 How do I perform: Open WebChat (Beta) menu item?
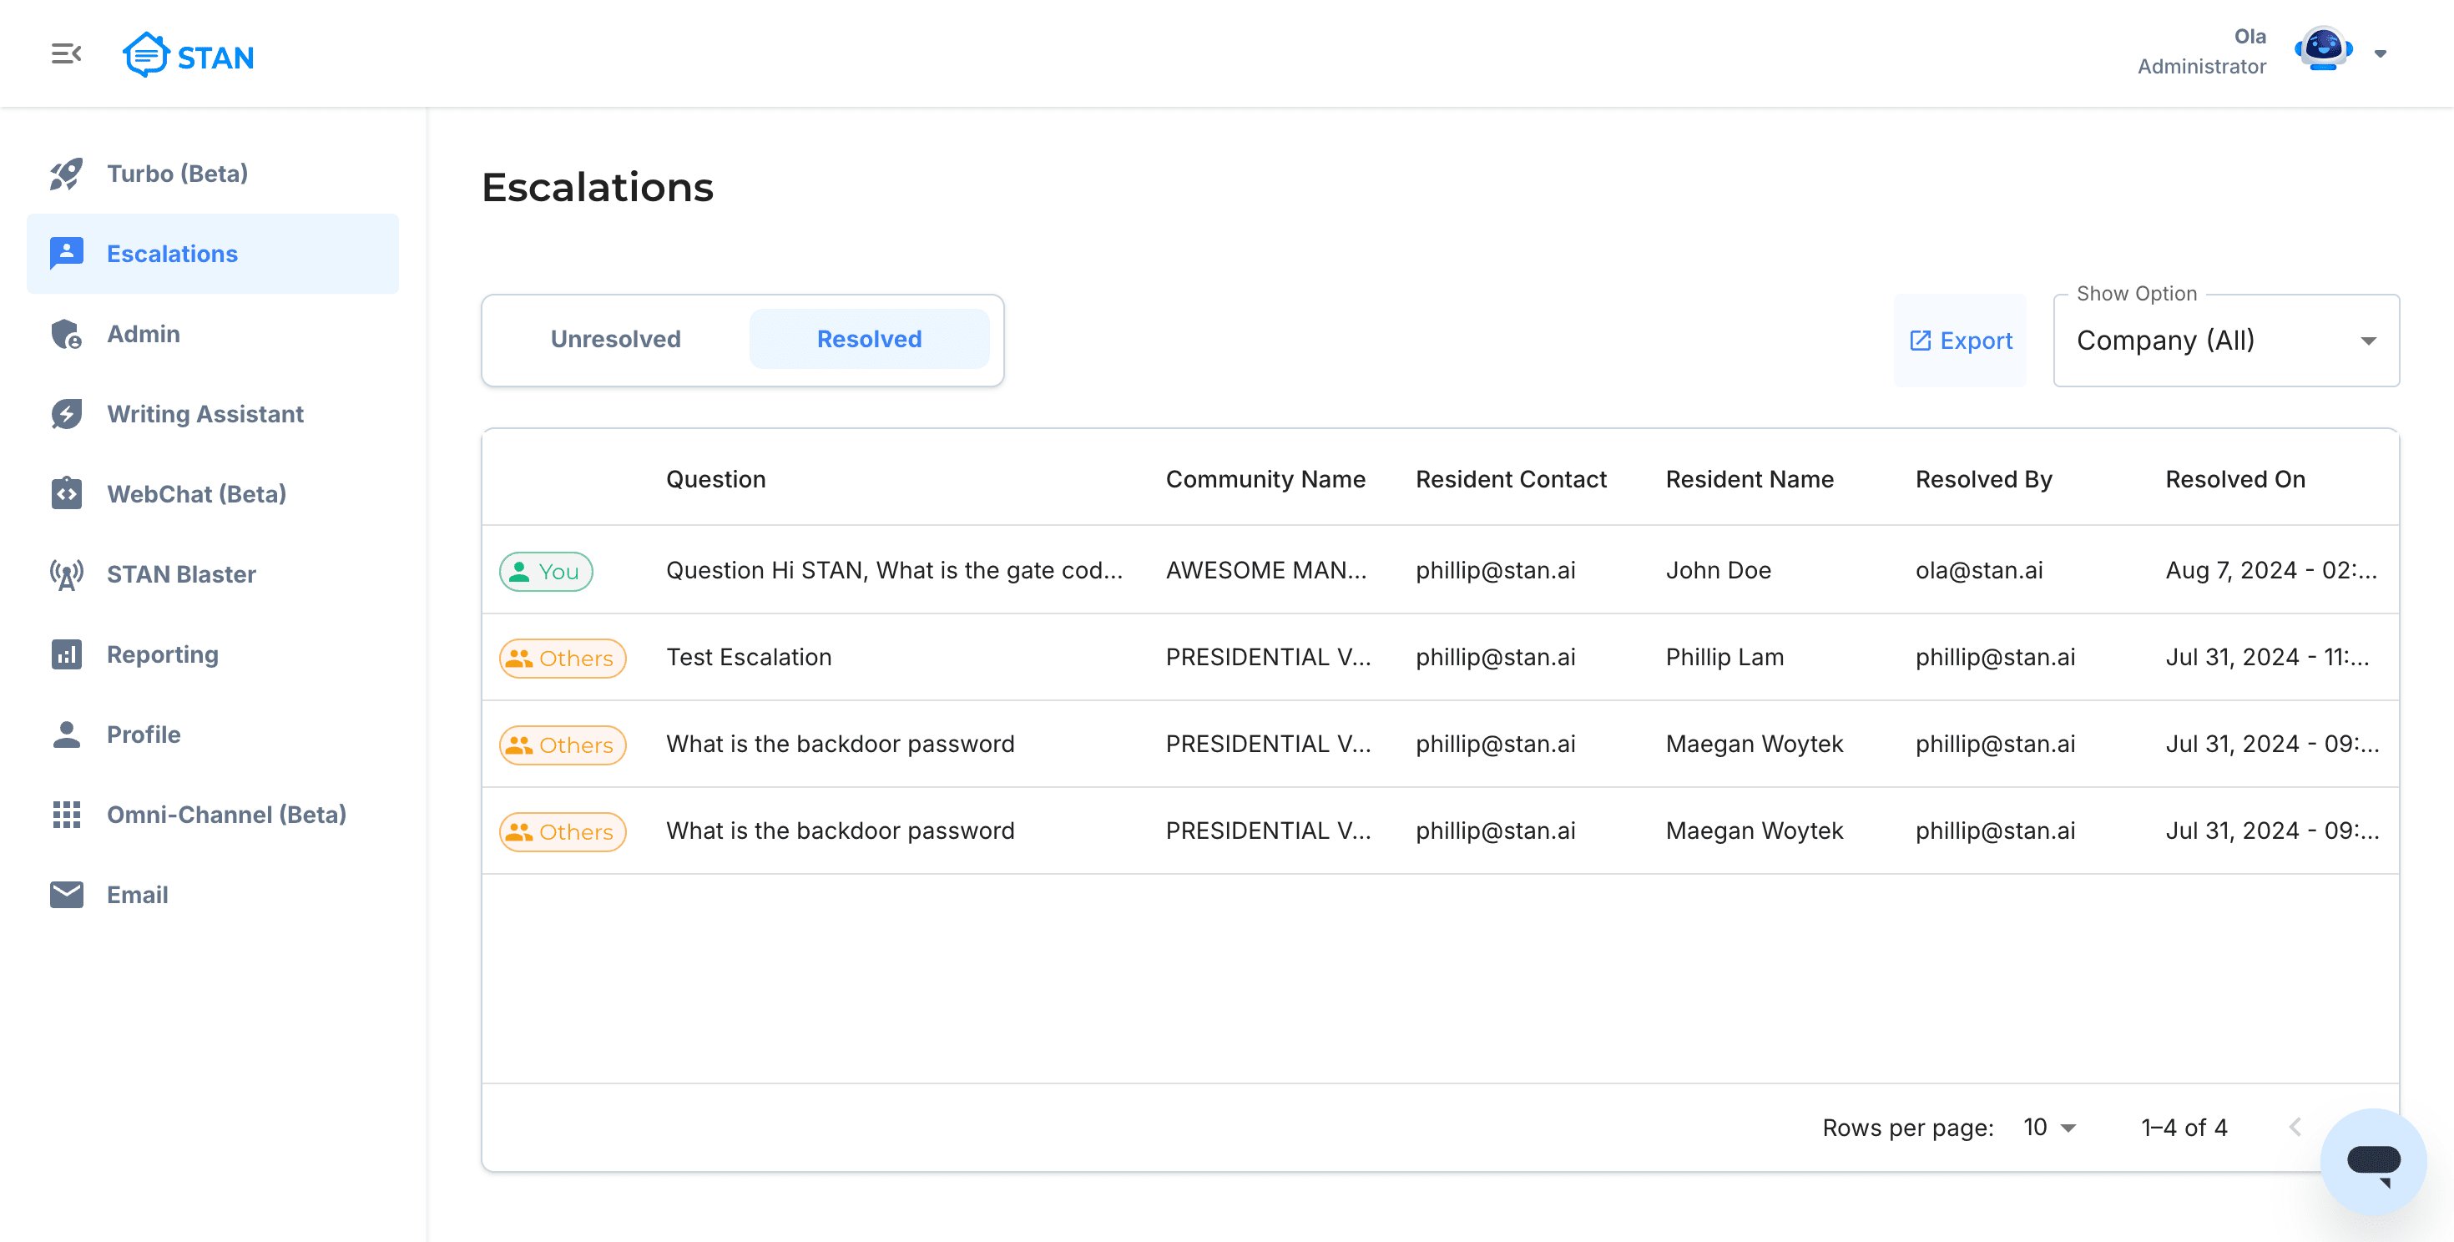coord(213,493)
